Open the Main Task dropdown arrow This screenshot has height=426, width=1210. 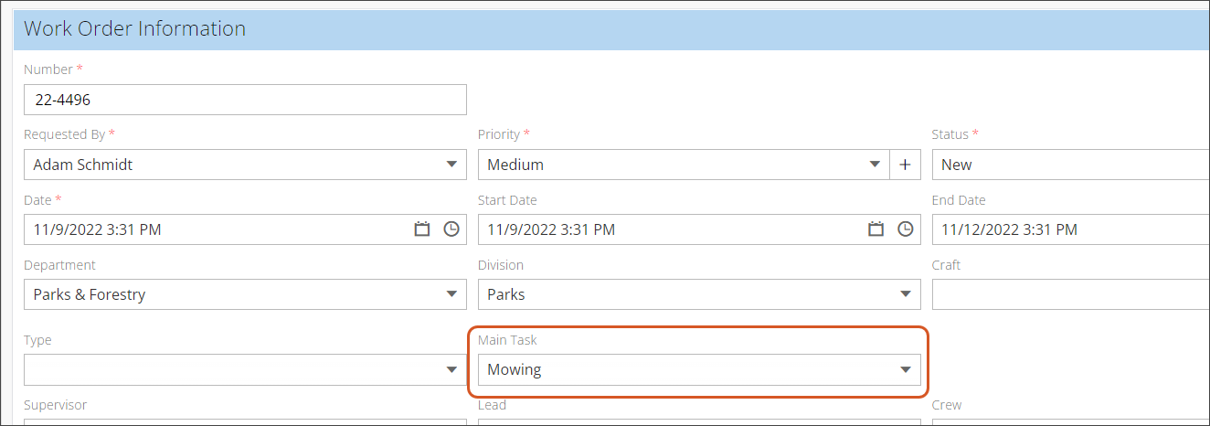(x=906, y=370)
